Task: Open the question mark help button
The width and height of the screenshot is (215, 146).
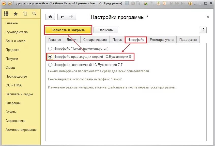Action: point(203,30)
